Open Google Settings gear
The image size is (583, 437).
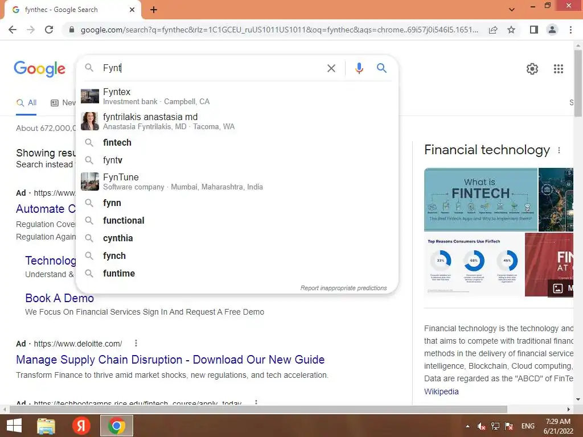coord(532,69)
